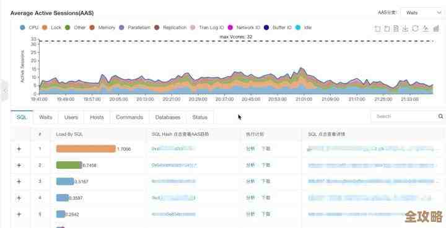Click the magnifier icon in Search box

[440, 116]
